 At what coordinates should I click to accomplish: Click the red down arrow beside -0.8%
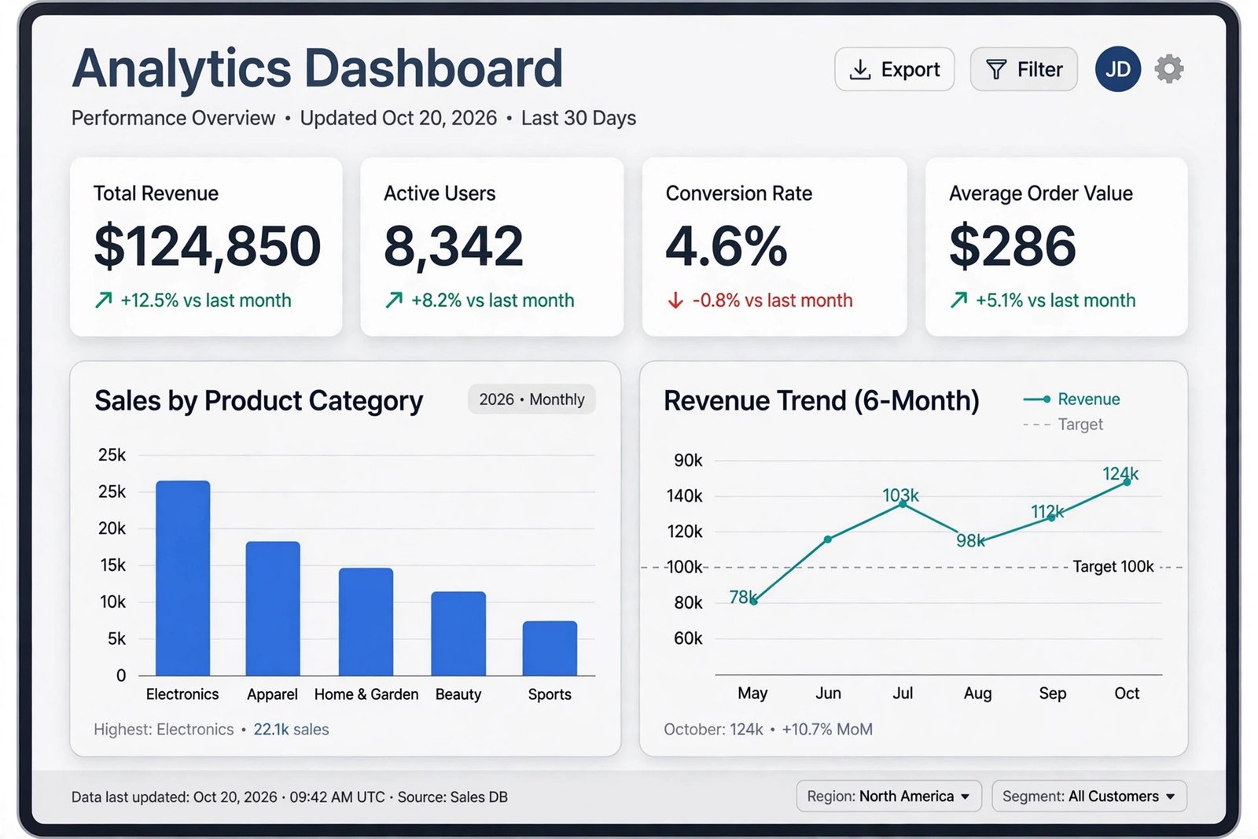tap(675, 300)
